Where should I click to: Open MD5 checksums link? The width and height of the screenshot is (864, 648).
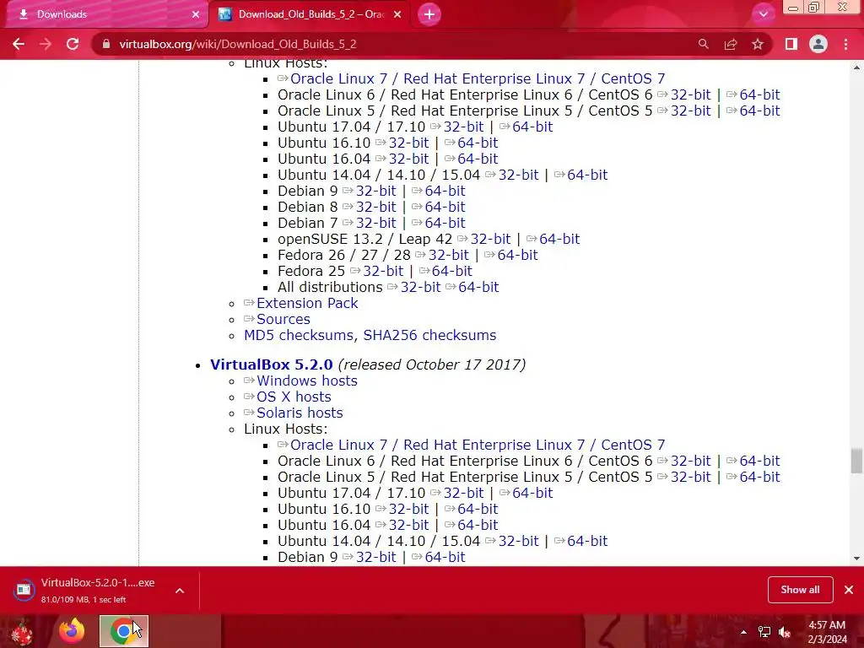point(299,335)
